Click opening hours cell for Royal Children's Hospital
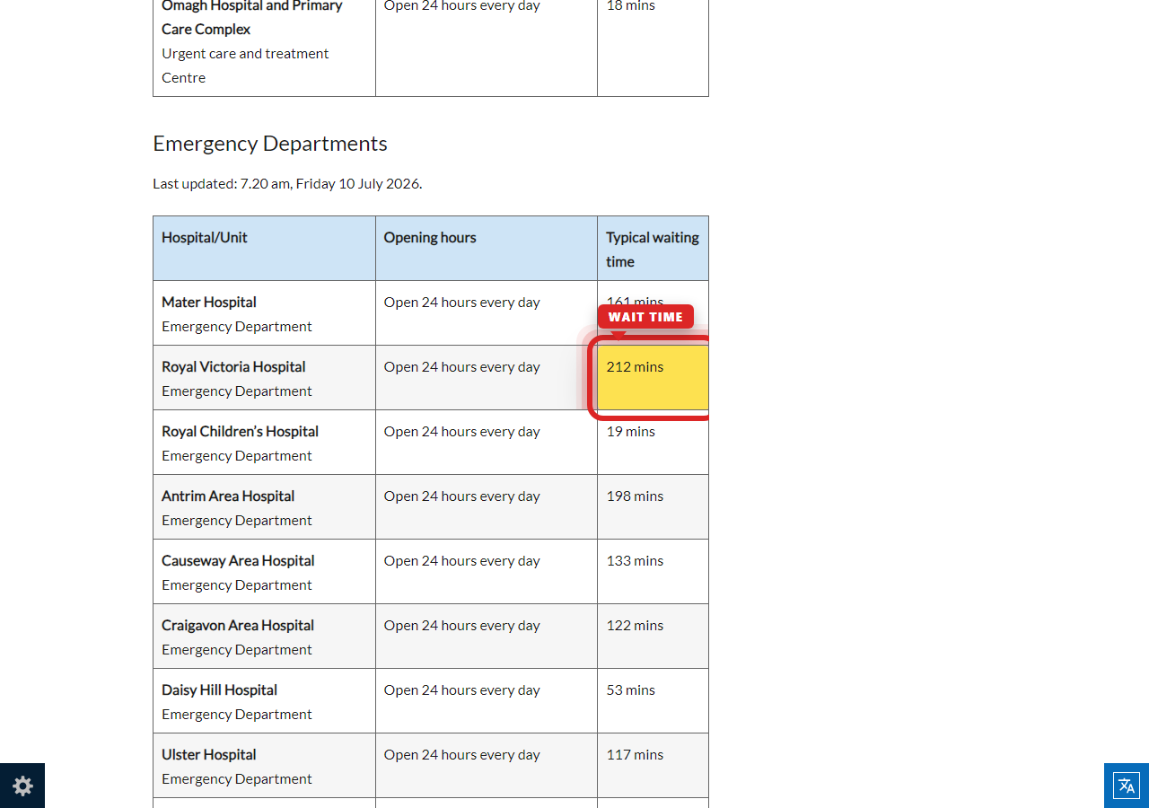The image size is (1149, 808). [x=487, y=443]
